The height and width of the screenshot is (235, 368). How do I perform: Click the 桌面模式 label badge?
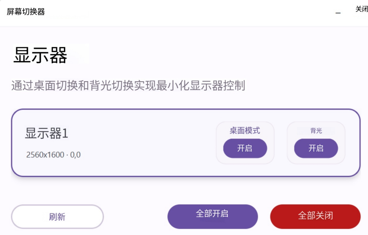pos(245,130)
